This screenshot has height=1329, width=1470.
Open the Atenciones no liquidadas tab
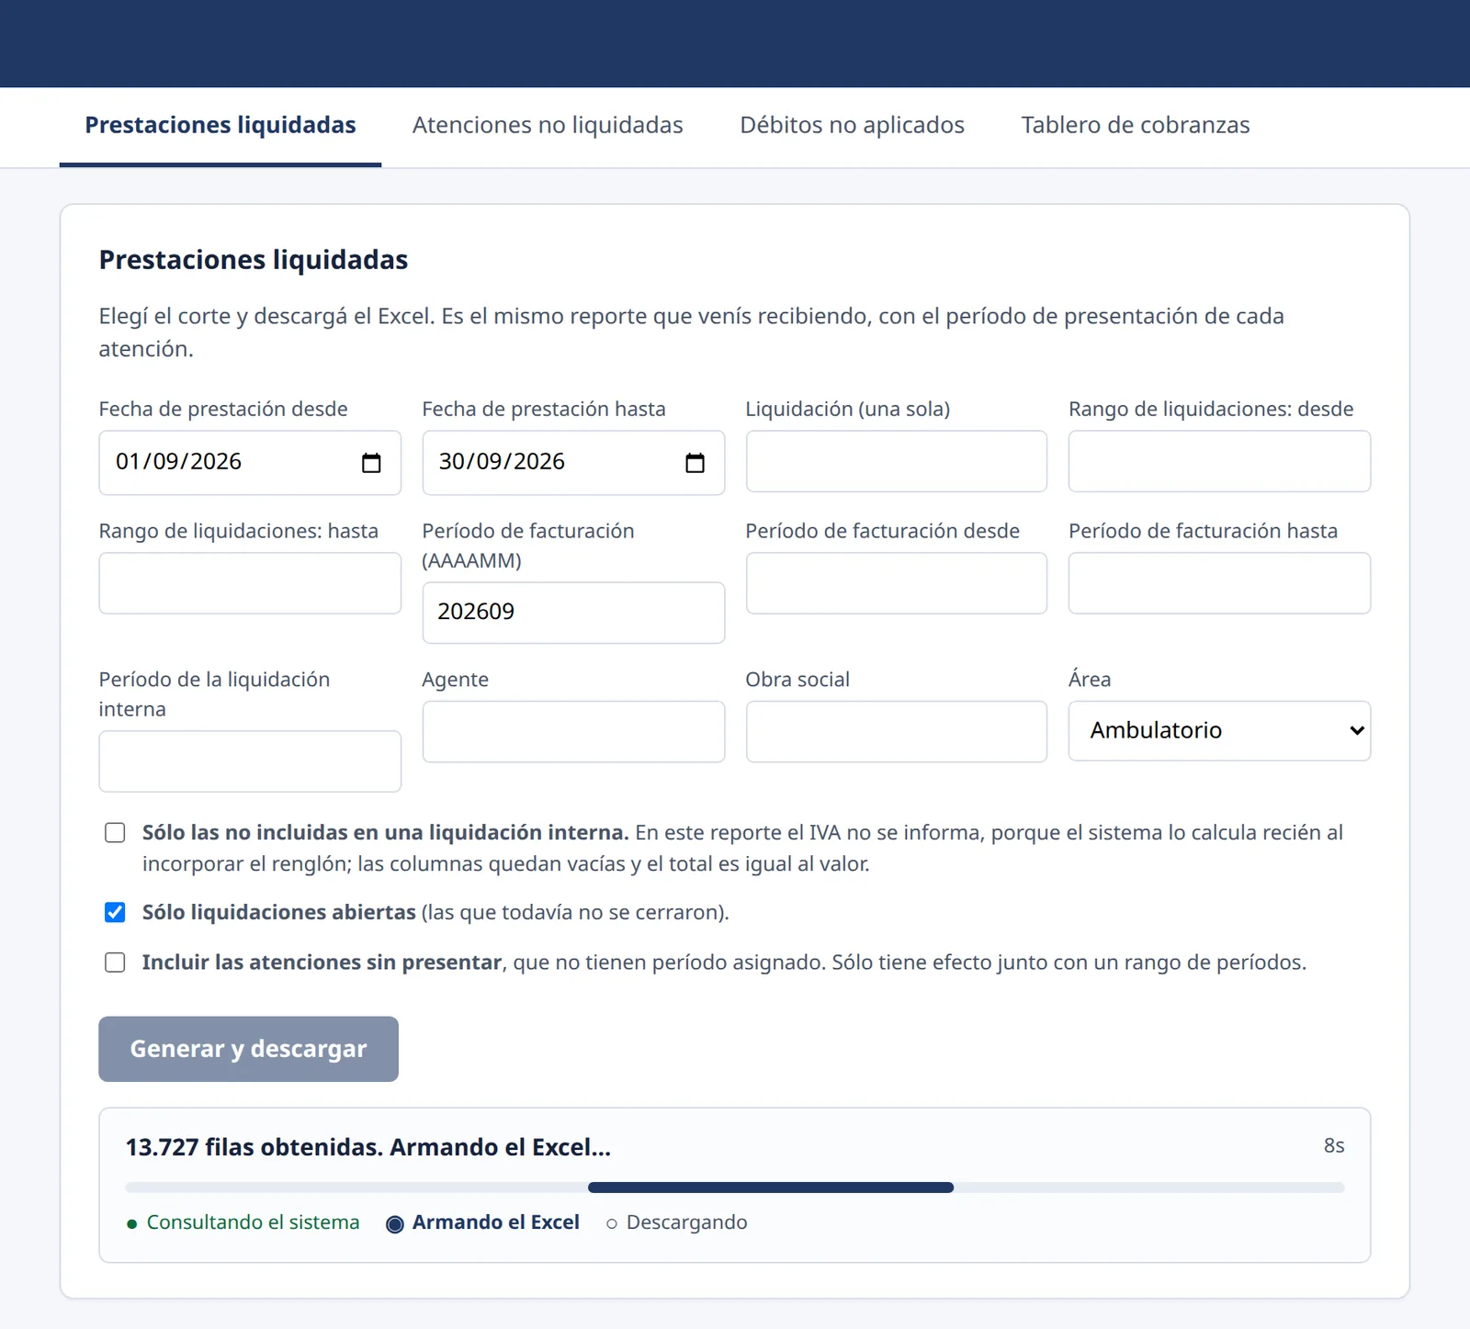[x=548, y=125]
